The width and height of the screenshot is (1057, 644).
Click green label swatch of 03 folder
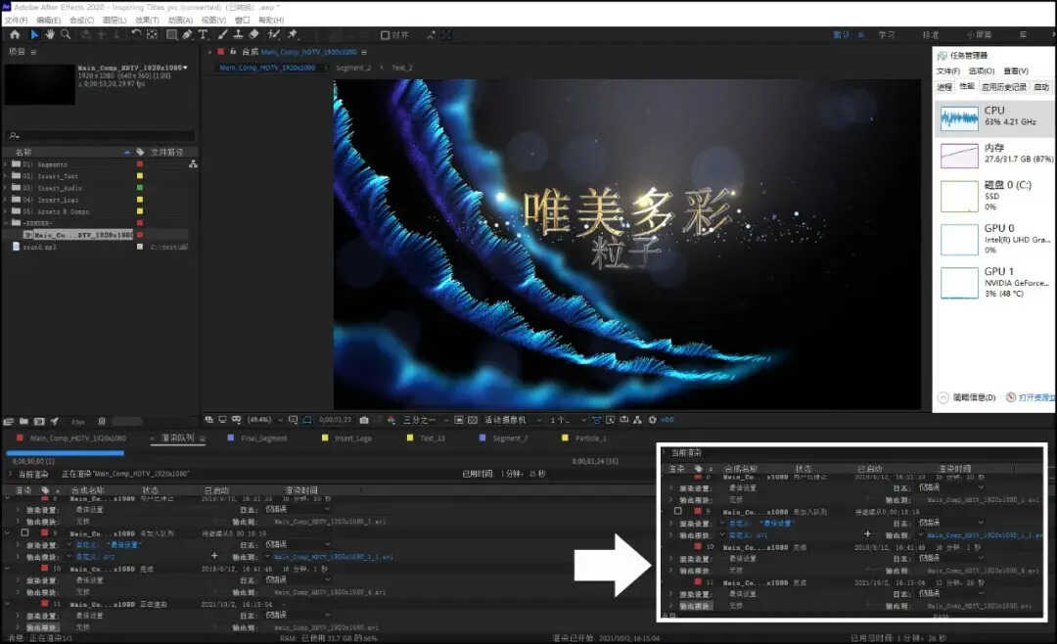coord(140,188)
